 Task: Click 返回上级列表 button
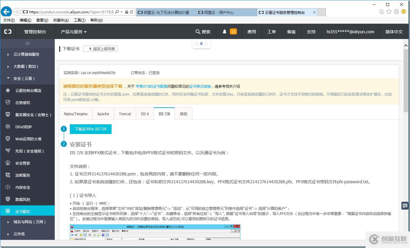pos(100,49)
